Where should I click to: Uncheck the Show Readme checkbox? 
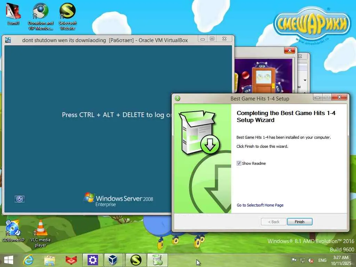(239, 163)
